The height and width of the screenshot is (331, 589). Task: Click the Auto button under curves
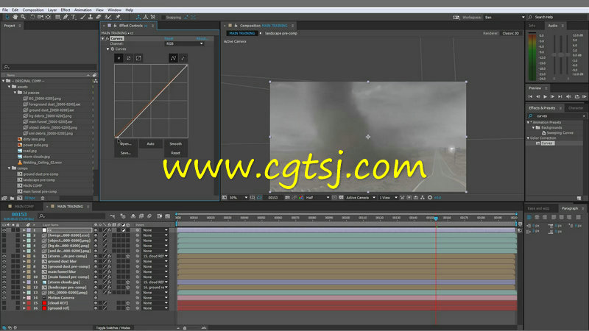click(151, 143)
